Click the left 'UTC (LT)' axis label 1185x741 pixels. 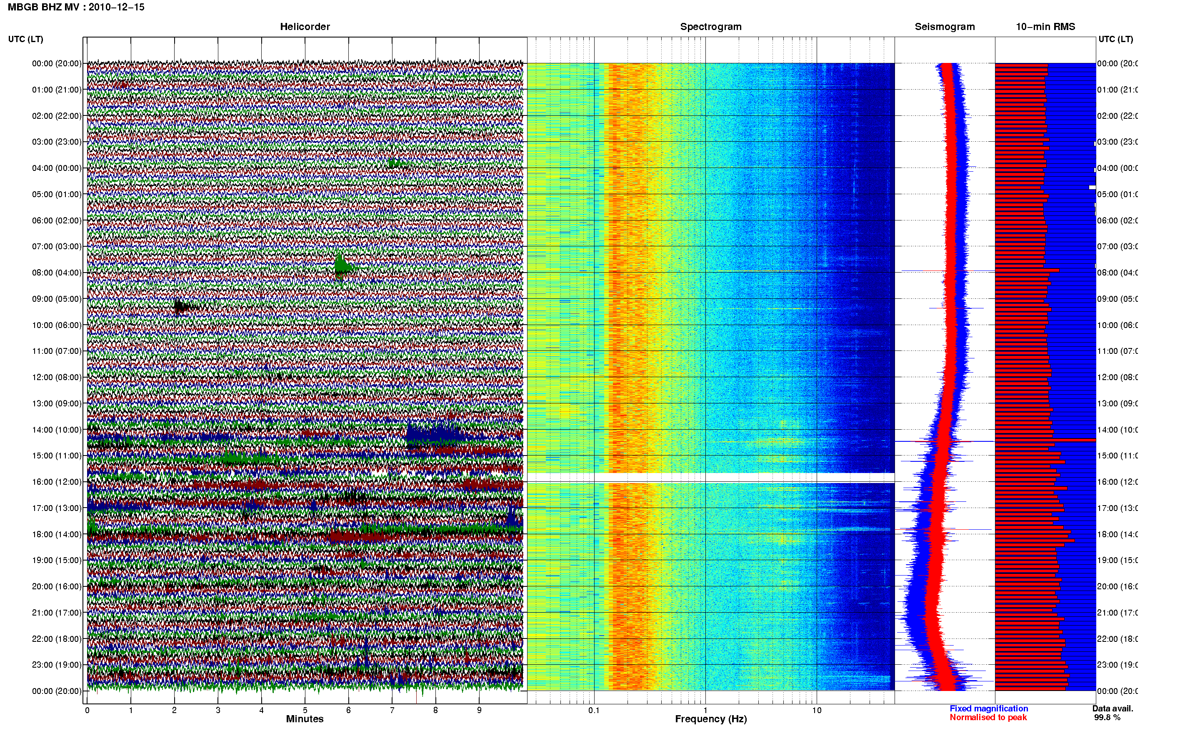(25, 39)
